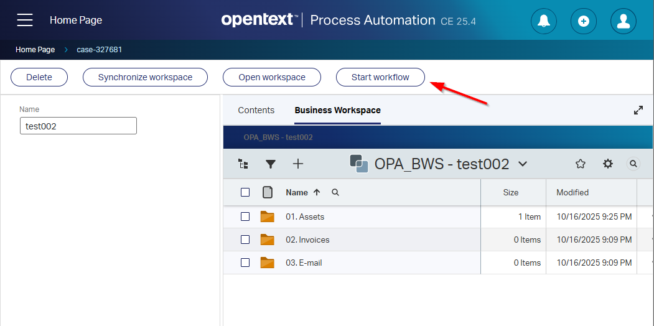Click the create new plus icon
This screenshot has height=326, width=654.
[583, 21]
